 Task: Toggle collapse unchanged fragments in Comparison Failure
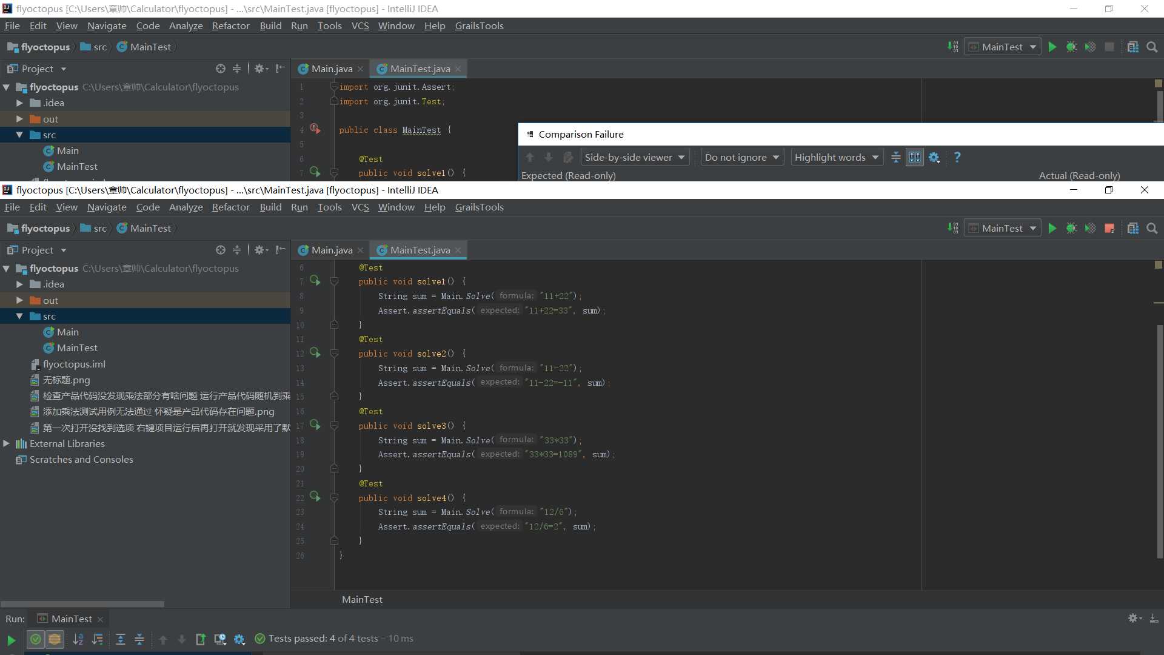click(895, 158)
